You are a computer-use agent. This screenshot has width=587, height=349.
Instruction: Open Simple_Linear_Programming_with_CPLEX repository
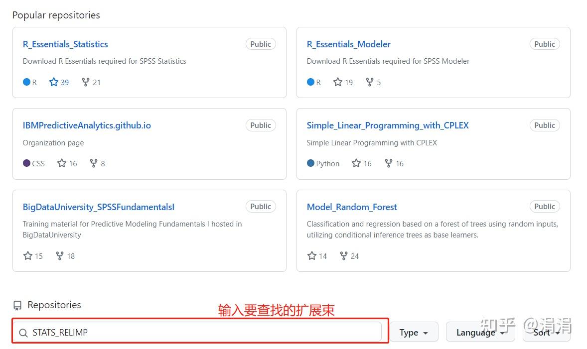pos(388,125)
